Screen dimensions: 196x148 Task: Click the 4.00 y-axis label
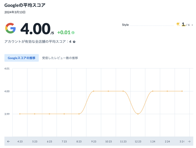tap(7, 91)
